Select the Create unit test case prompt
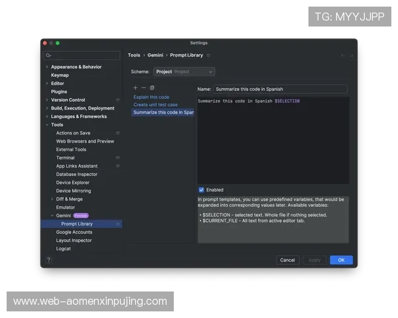 (155, 105)
